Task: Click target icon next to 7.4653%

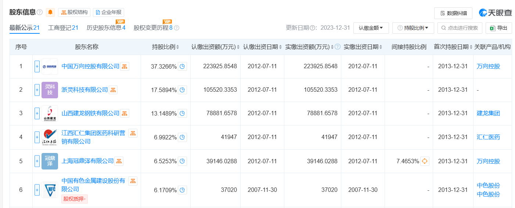Action: click(425, 161)
